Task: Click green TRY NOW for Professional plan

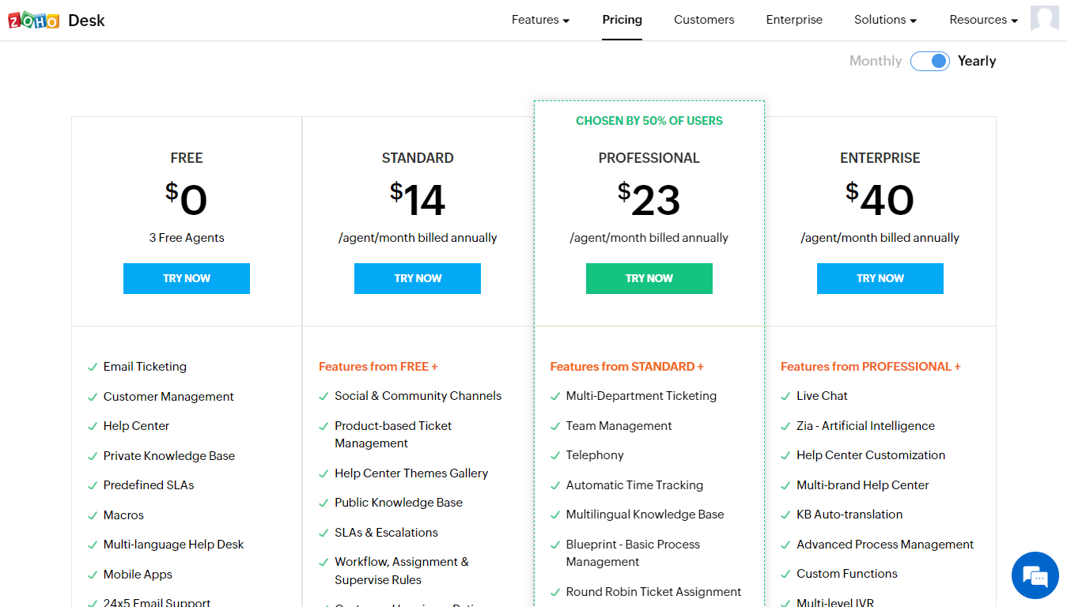Action: [649, 278]
